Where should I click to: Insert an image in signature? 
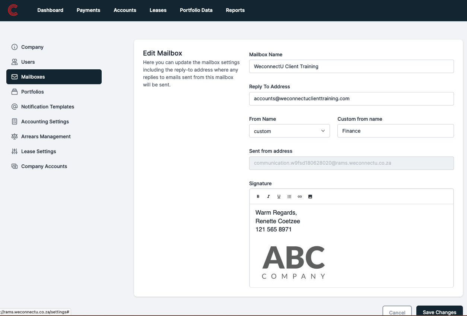(x=310, y=196)
